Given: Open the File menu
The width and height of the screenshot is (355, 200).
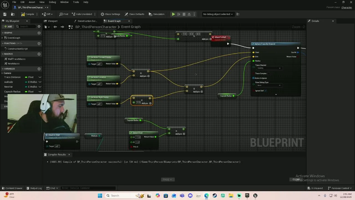Looking at the screenshot, I should coord(14,2).
